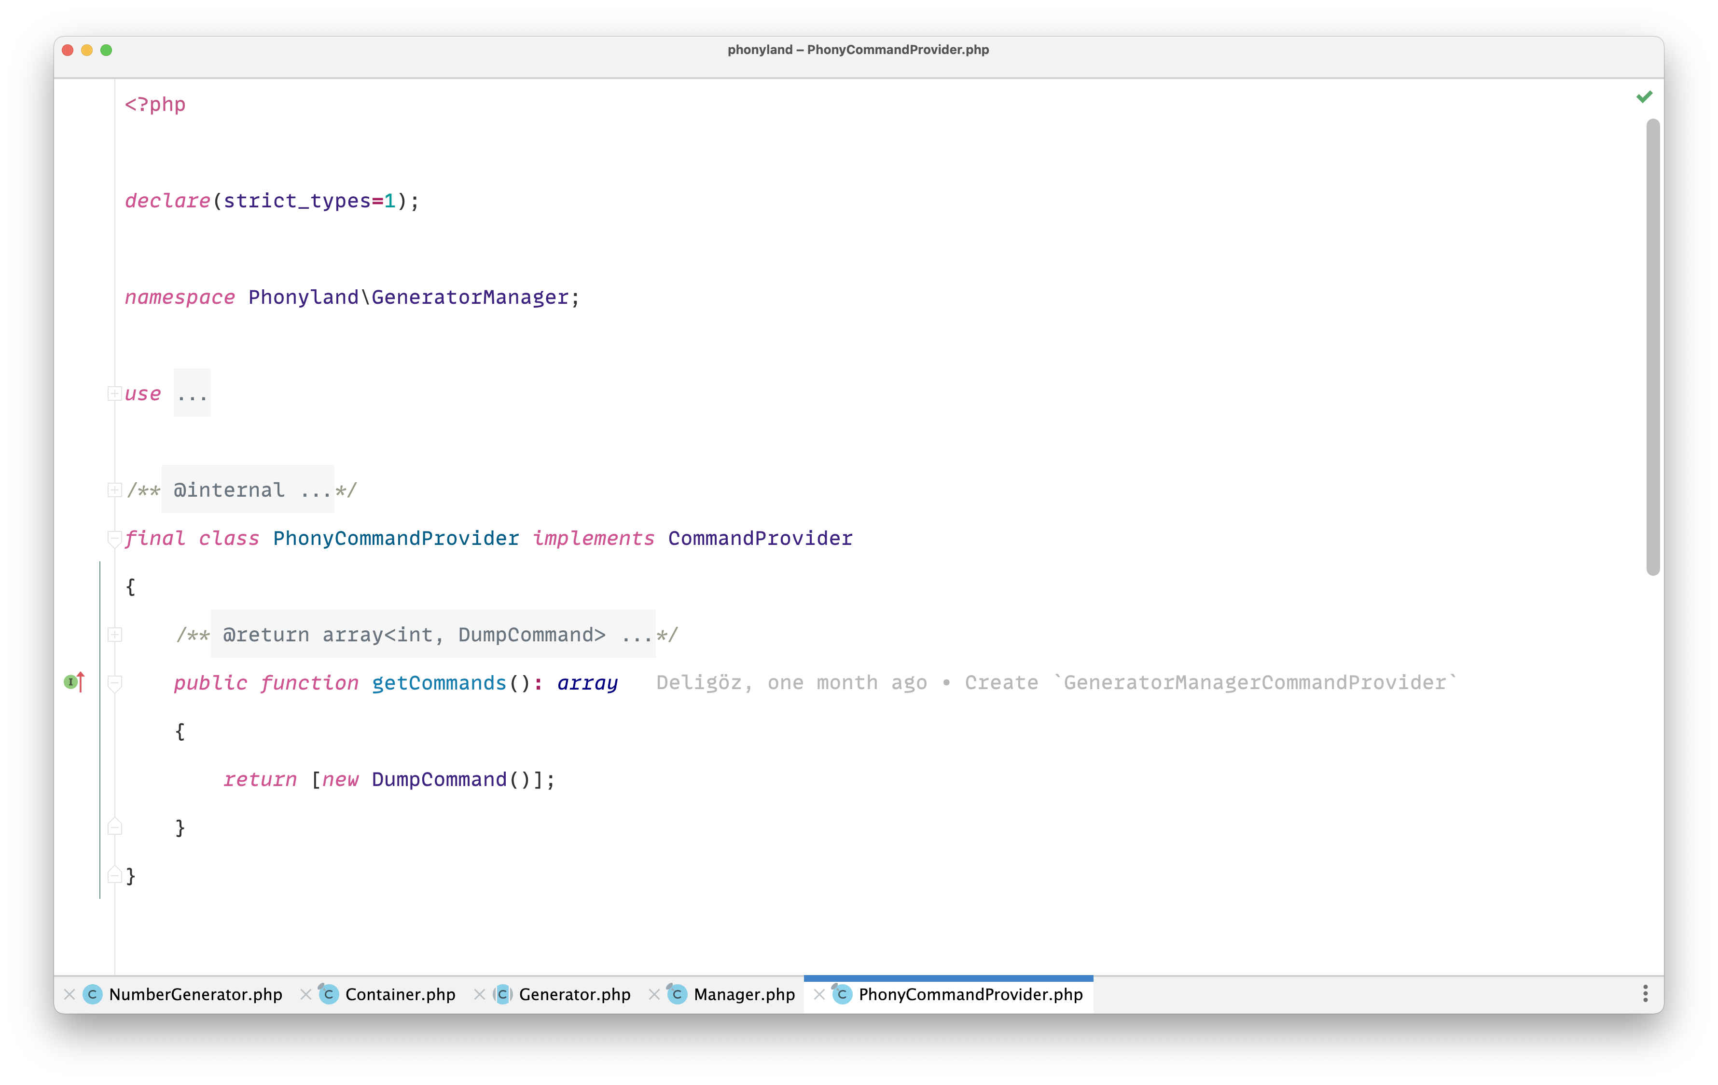Close the Generator.php tab
This screenshot has height=1085, width=1718.
click(479, 994)
